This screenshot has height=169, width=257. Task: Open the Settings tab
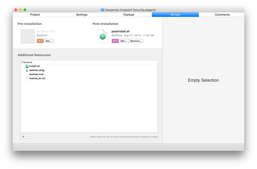click(x=82, y=15)
